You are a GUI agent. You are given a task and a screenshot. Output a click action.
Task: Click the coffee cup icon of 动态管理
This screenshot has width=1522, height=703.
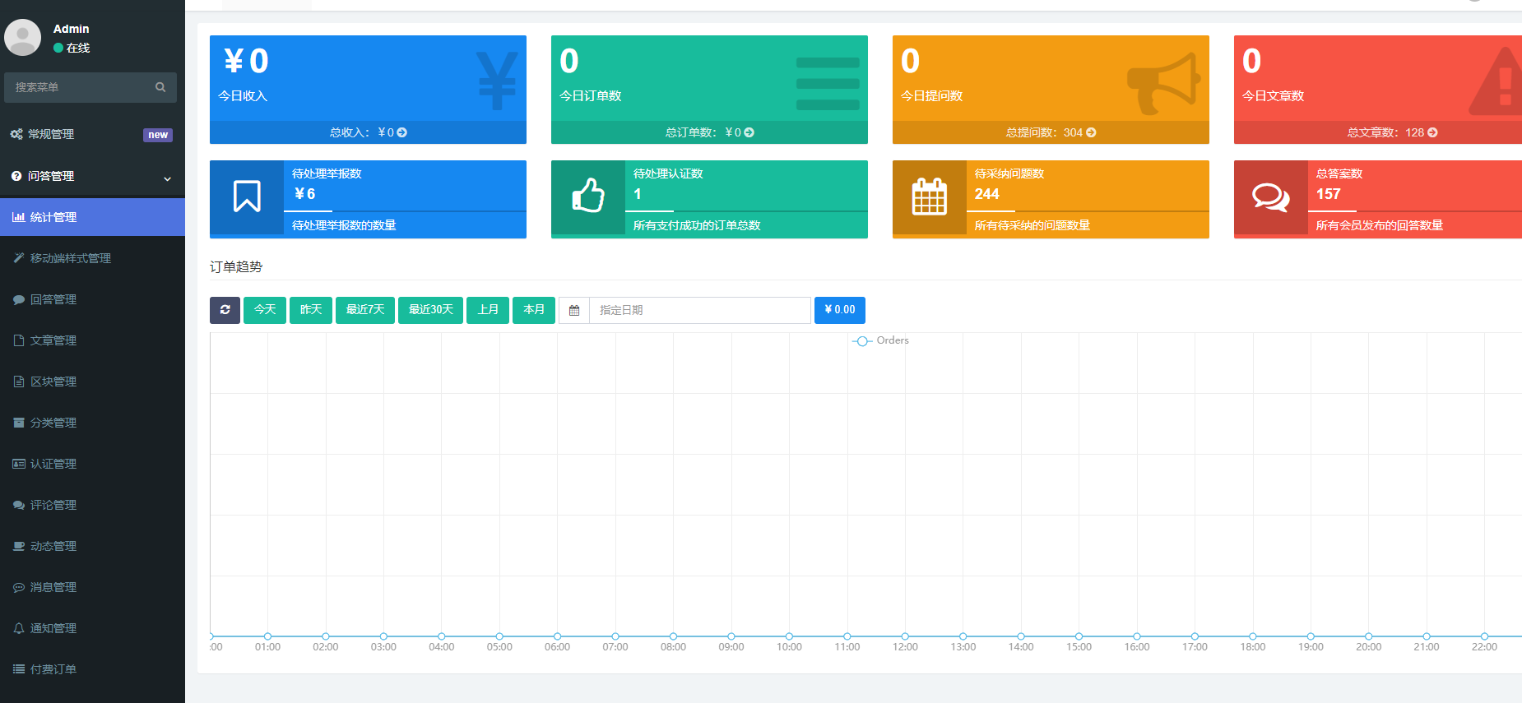18,546
